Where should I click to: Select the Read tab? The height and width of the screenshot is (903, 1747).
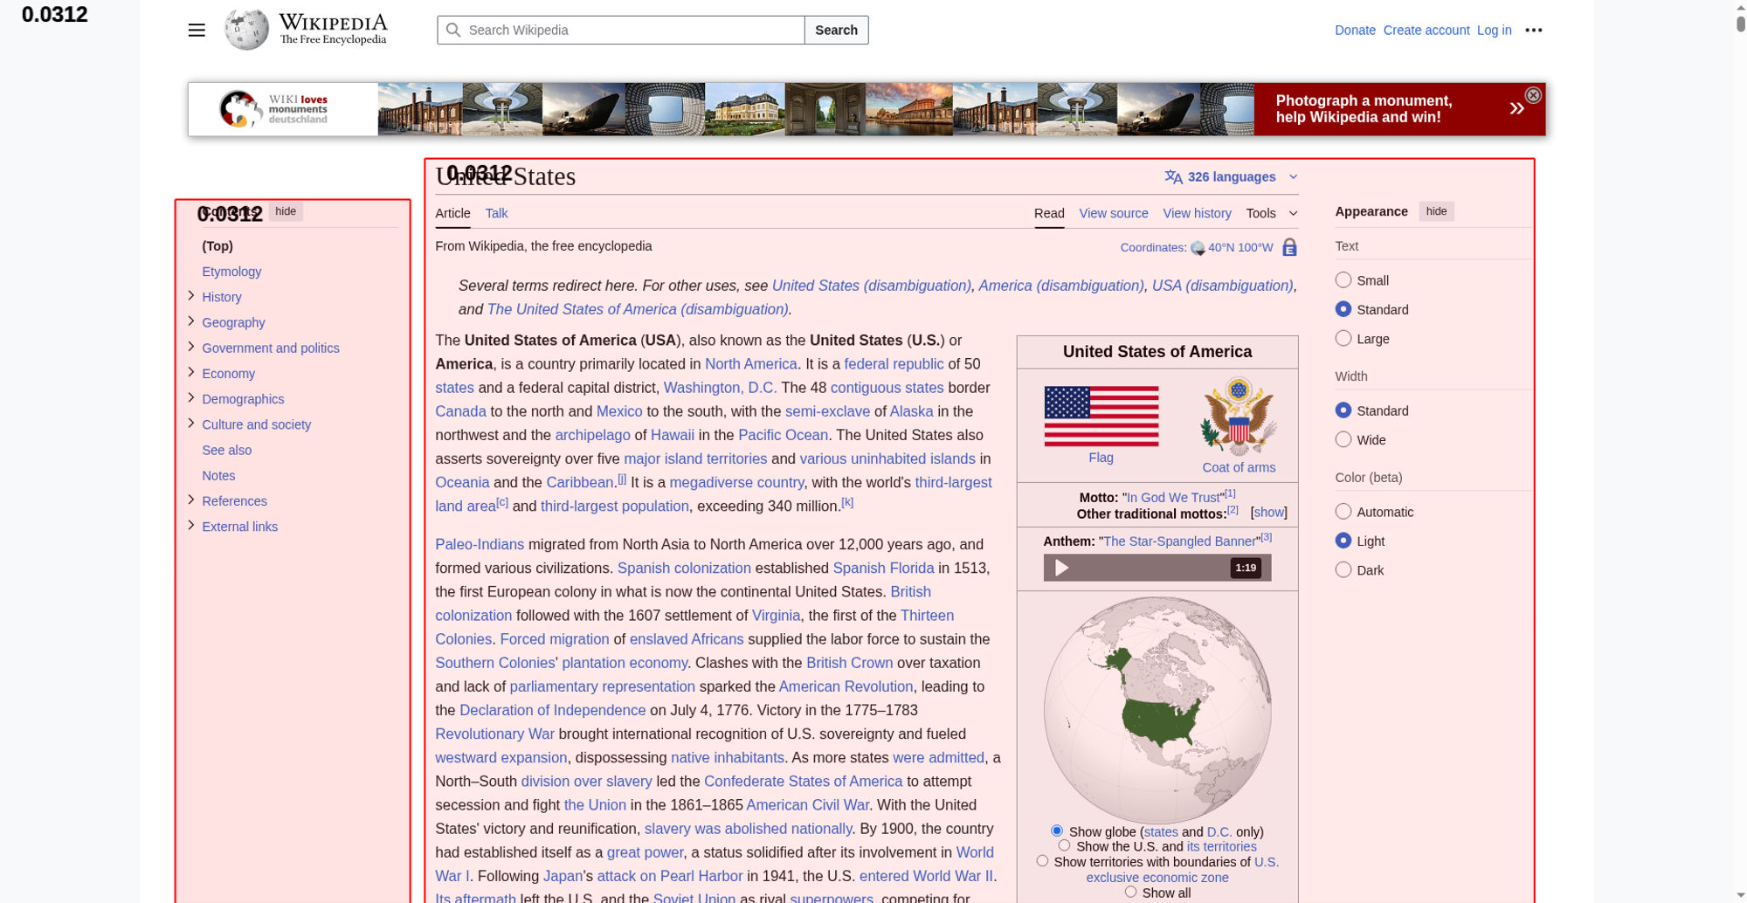point(1049,213)
